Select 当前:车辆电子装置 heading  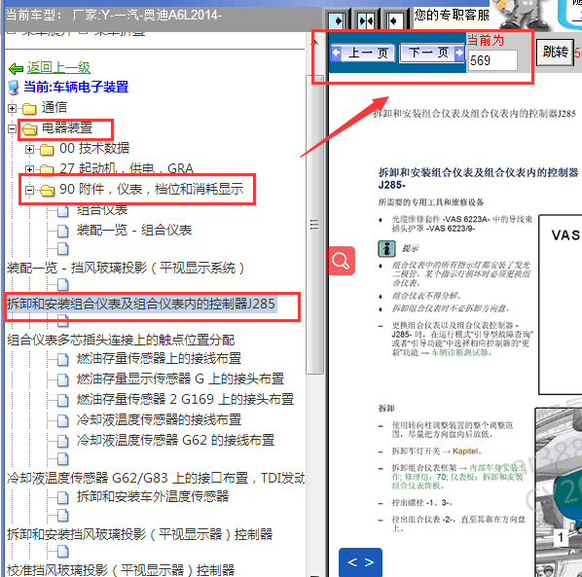(76, 87)
